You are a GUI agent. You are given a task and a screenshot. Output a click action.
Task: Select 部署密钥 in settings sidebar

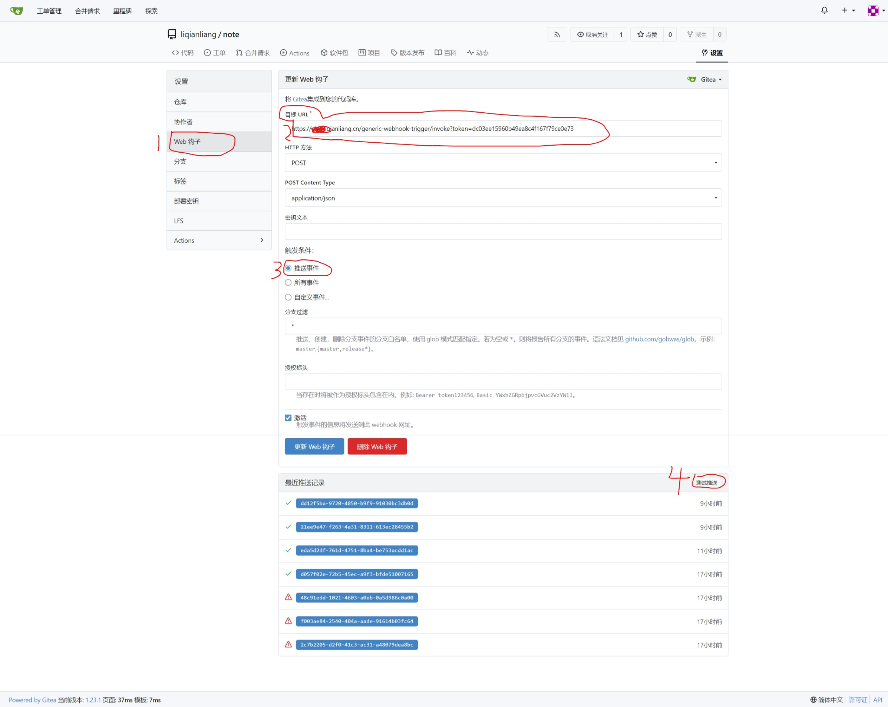(x=186, y=201)
